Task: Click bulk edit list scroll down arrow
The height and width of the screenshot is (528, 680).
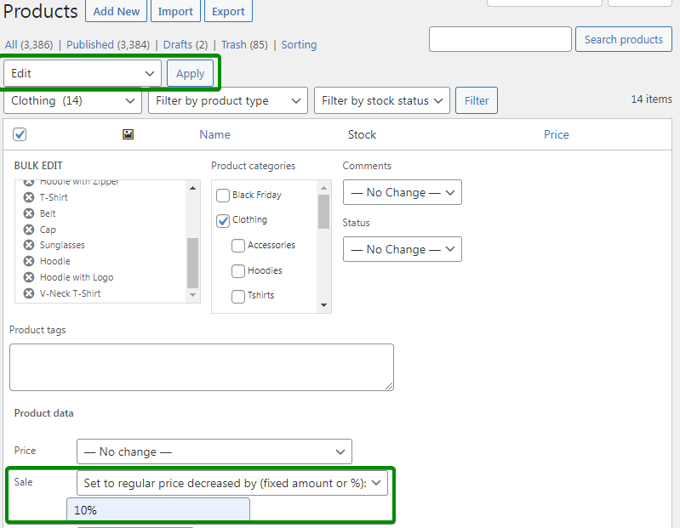Action: [193, 295]
